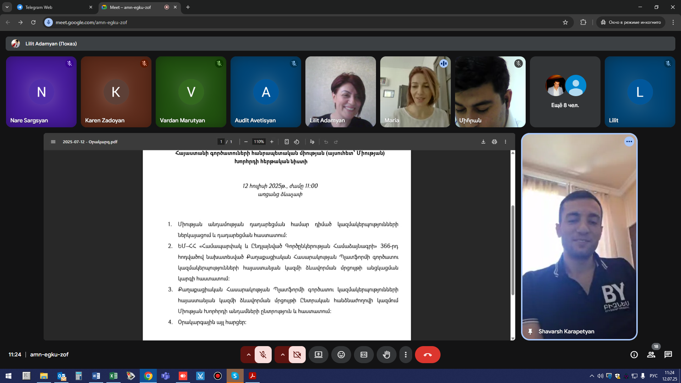Download the PDF file

[483, 142]
